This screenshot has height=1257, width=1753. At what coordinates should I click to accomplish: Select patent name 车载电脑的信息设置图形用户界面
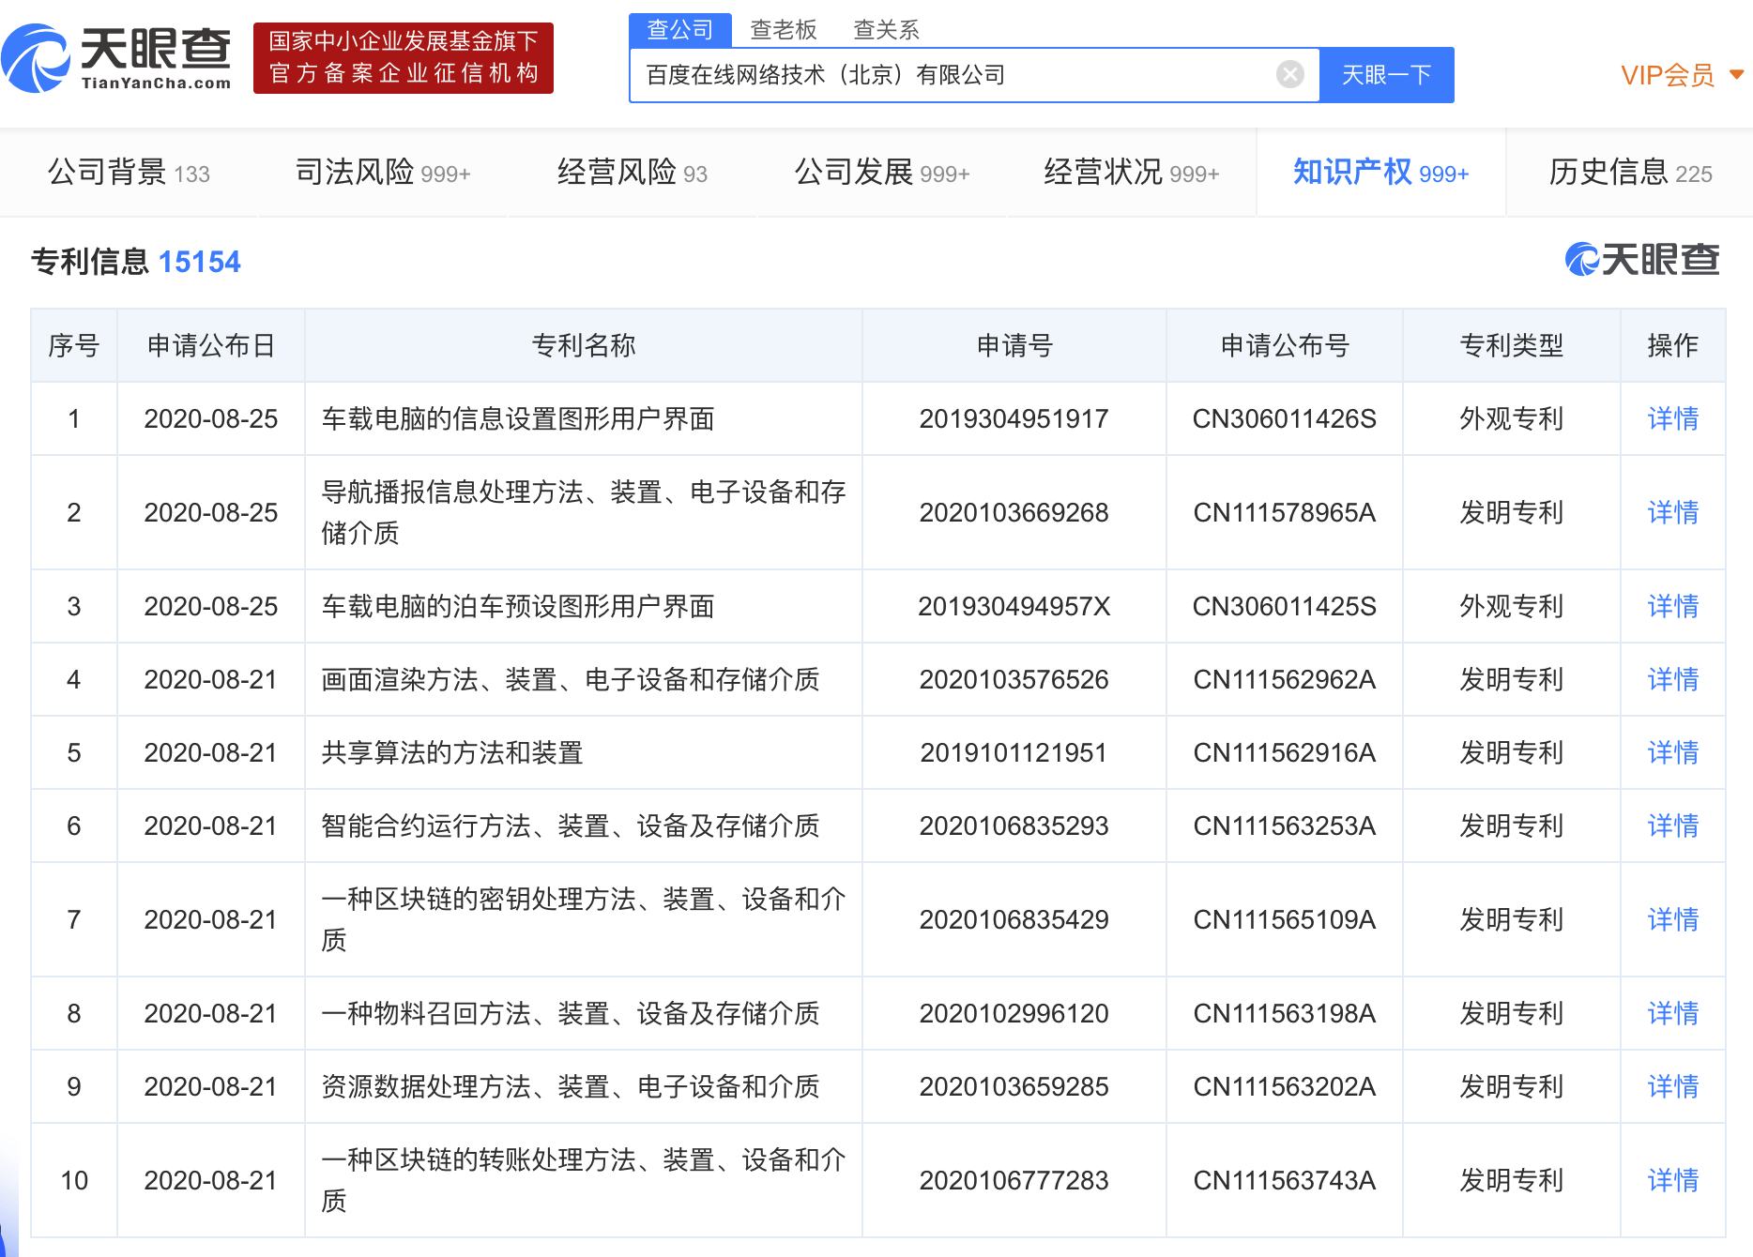518,418
